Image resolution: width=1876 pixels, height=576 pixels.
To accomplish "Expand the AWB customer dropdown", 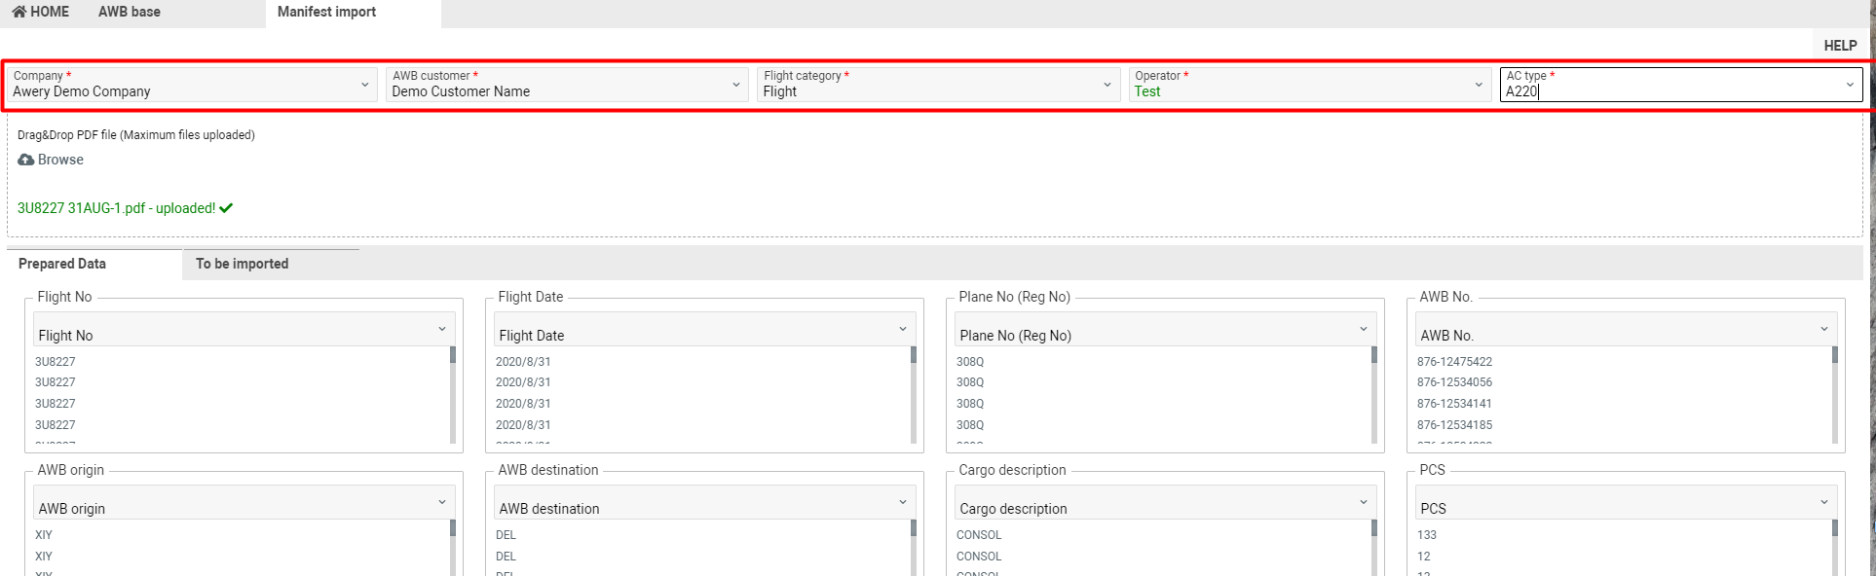I will pyautogui.click(x=736, y=85).
